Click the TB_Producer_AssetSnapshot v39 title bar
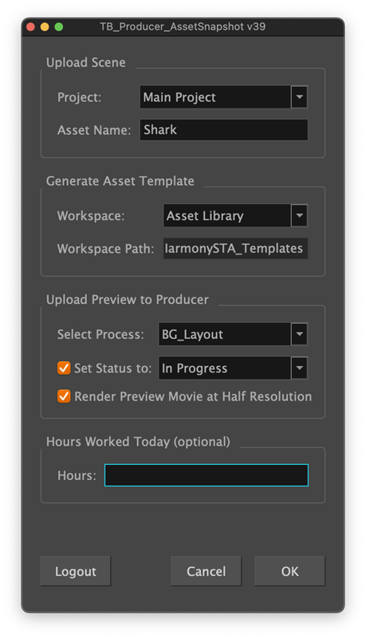Image resolution: width=366 pixels, height=638 pixels. coord(183,27)
